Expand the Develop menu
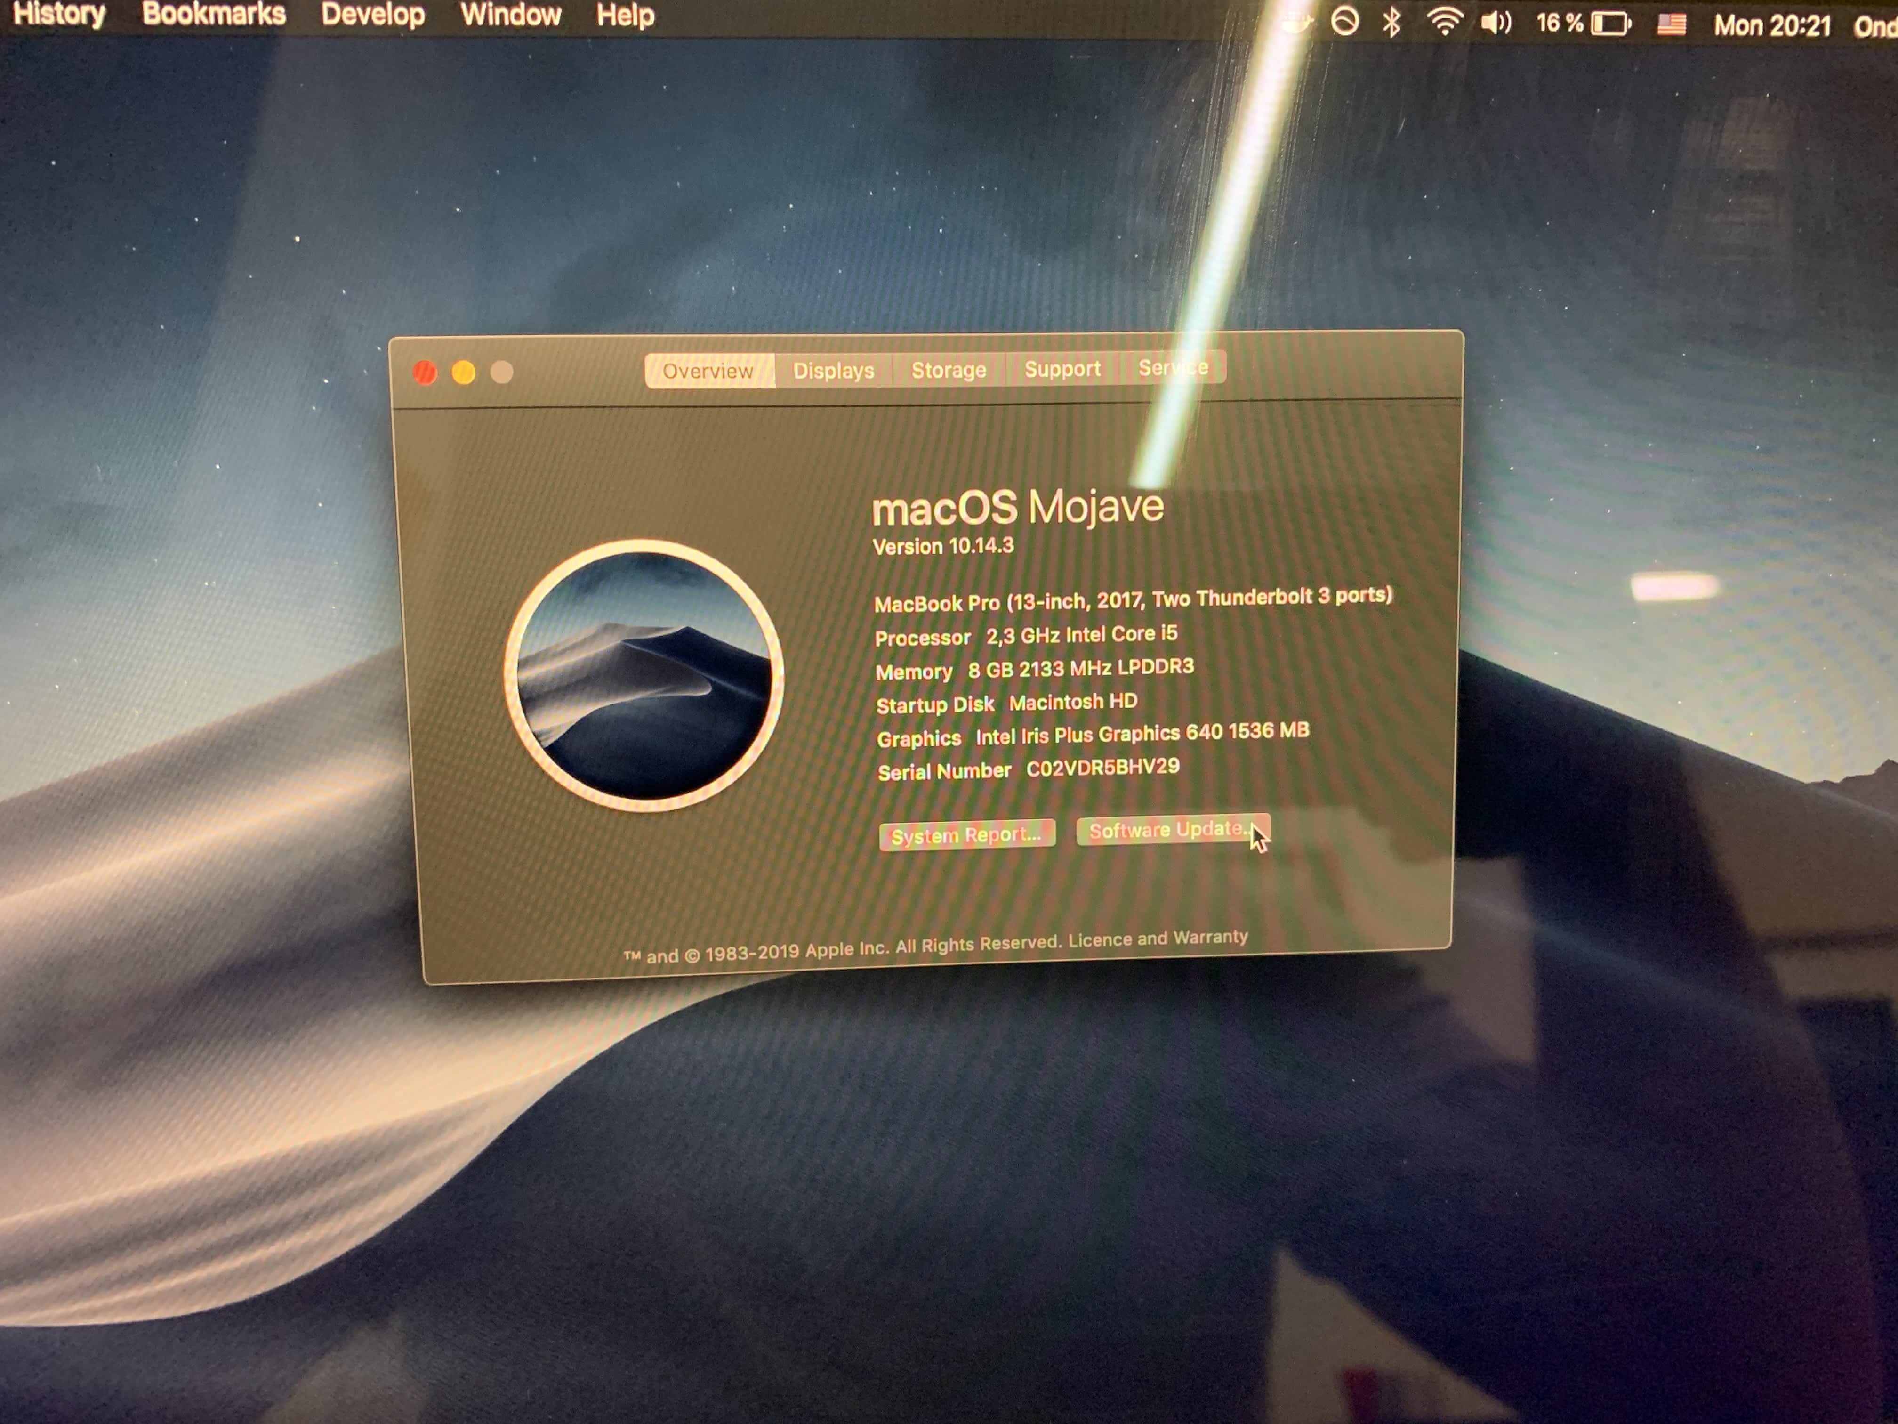1898x1424 pixels. tap(372, 15)
